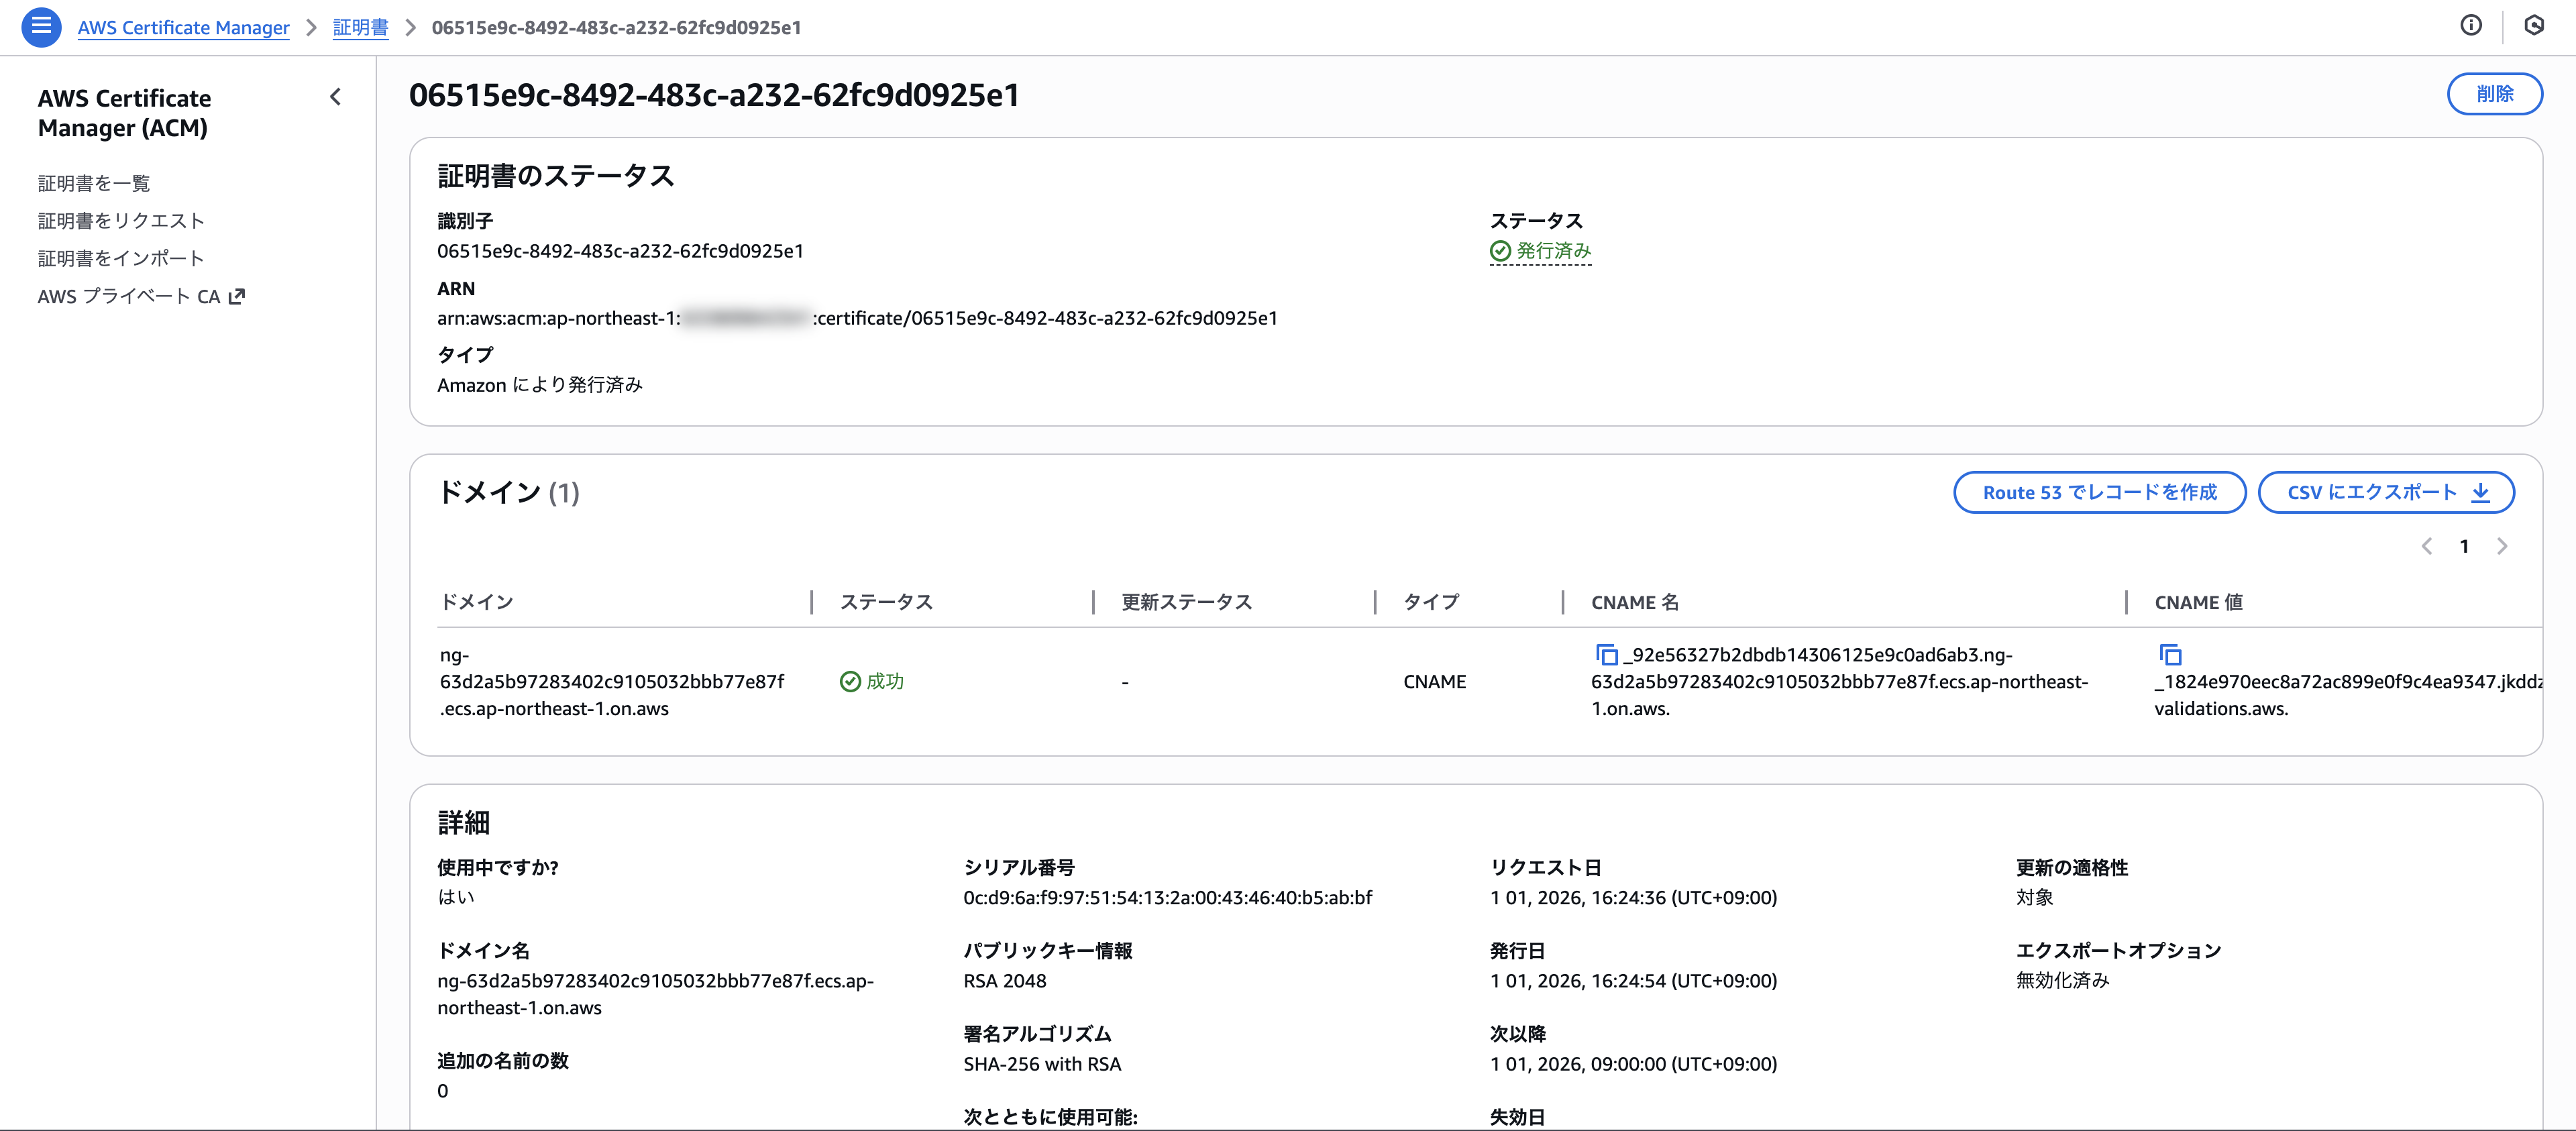This screenshot has height=1131, width=2576.
Task: Open the hamburger navigation menu
Action: pos(41,27)
